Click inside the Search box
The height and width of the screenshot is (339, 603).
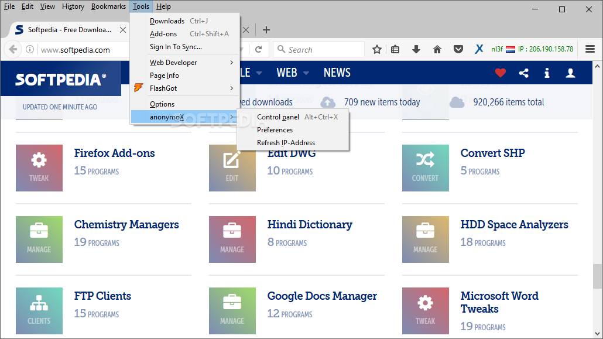[319, 49]
